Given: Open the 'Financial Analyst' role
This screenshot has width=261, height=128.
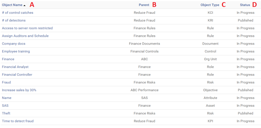Looking at the screenshot, I should (x=15, y=67).
